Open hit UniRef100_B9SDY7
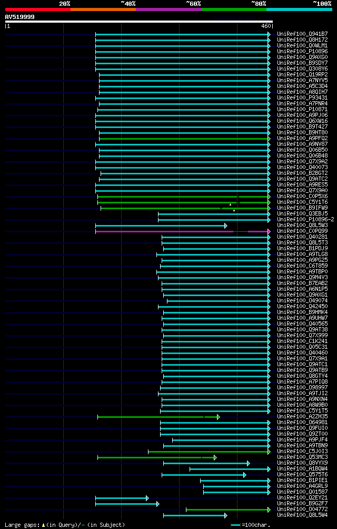337x529 pixels. pyautogui.click(x=302, y=63)
